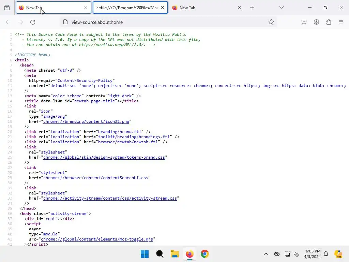The width and height of the screenshot is (349, 262).
Task: Click the Firefox taskbar icon
Action: (x=189, y=254)
